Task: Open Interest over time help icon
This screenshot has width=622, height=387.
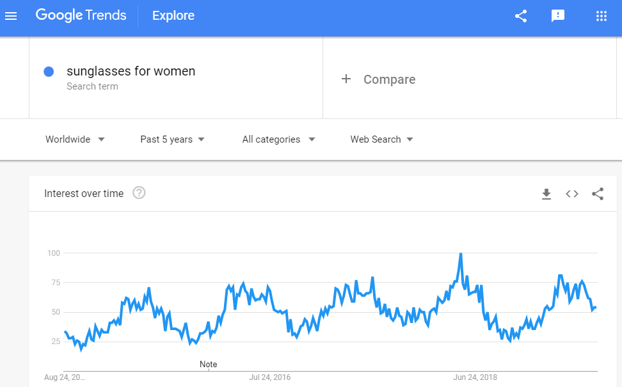Action: 139,193
